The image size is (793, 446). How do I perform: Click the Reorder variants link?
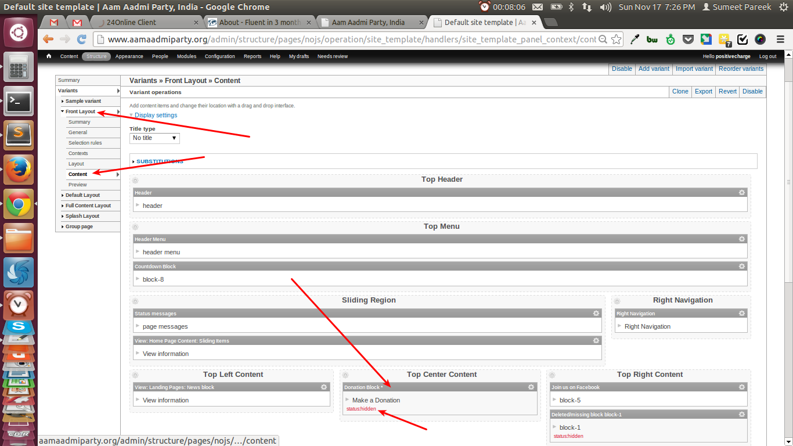coord(741,69)
